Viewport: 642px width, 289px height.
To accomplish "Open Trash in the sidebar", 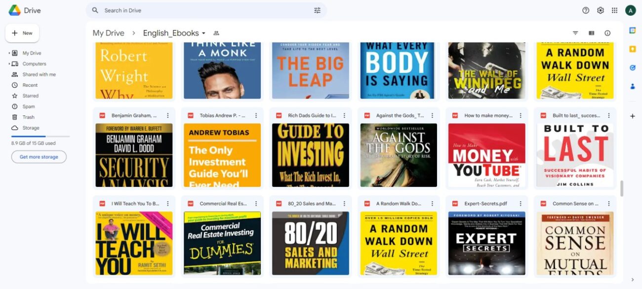I will pyautogui.click(x=28, y=117).
